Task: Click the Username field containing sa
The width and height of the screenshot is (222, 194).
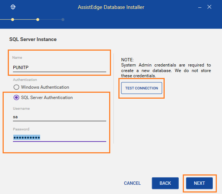Action: pos(60,117)
